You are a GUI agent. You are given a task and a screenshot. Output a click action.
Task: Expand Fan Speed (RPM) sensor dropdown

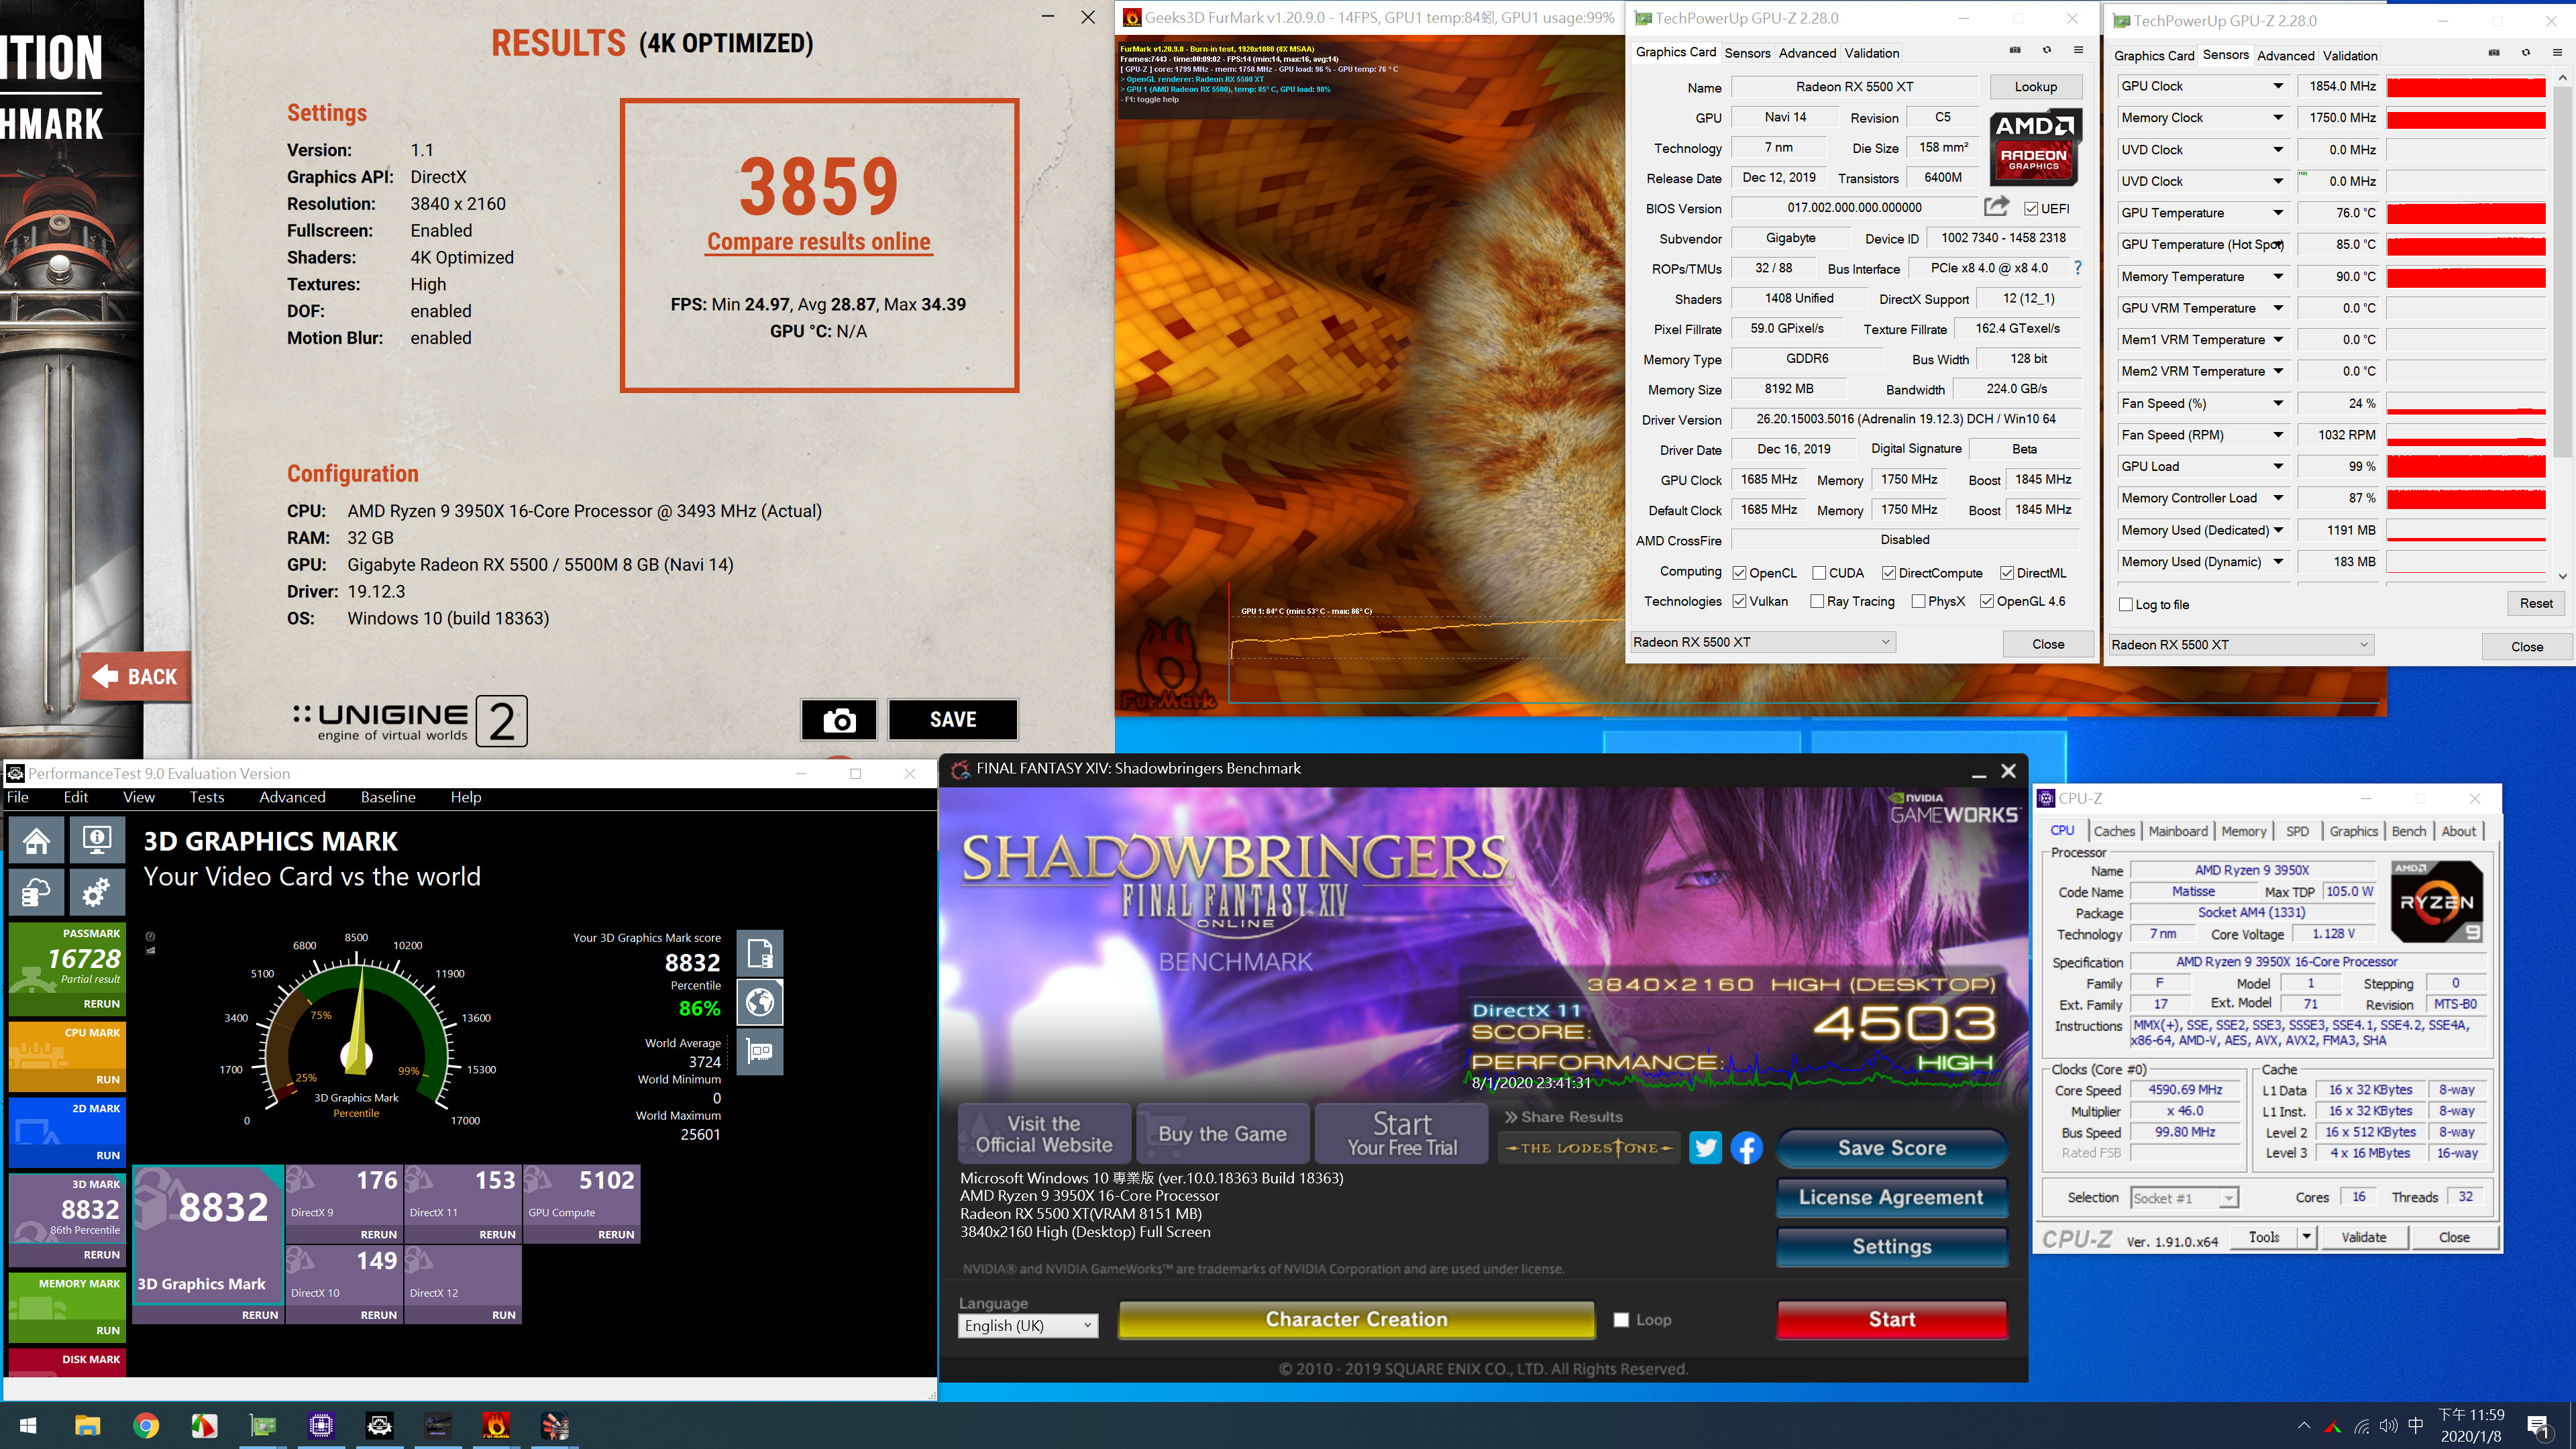pos(2278,435)
